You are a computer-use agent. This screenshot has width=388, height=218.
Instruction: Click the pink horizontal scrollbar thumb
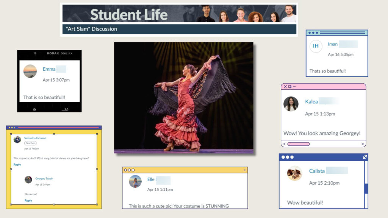(299, 144)
